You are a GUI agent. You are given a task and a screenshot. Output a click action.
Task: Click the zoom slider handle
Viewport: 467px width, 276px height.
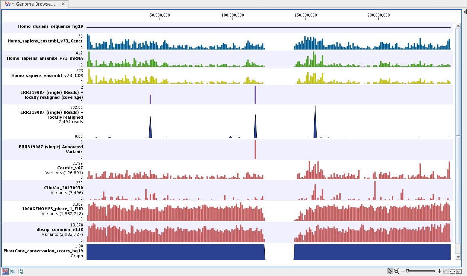click(x=407, y=271)
